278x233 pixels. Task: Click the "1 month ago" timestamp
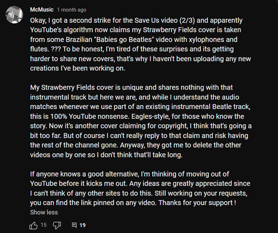[72, 10]
